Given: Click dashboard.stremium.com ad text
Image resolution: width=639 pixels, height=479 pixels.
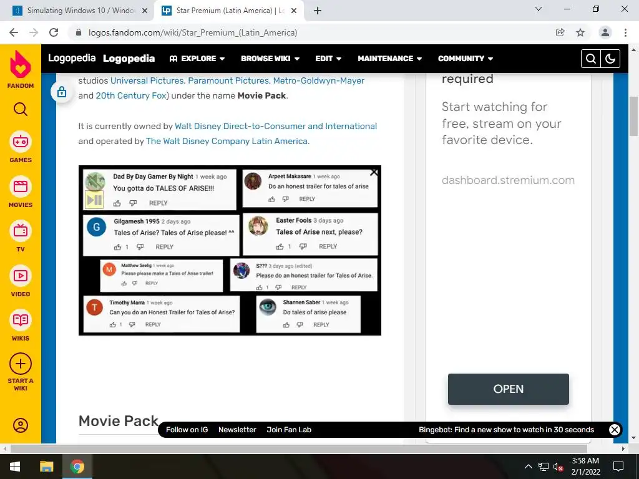Looking at the screenshot, I should coord(508,180).
